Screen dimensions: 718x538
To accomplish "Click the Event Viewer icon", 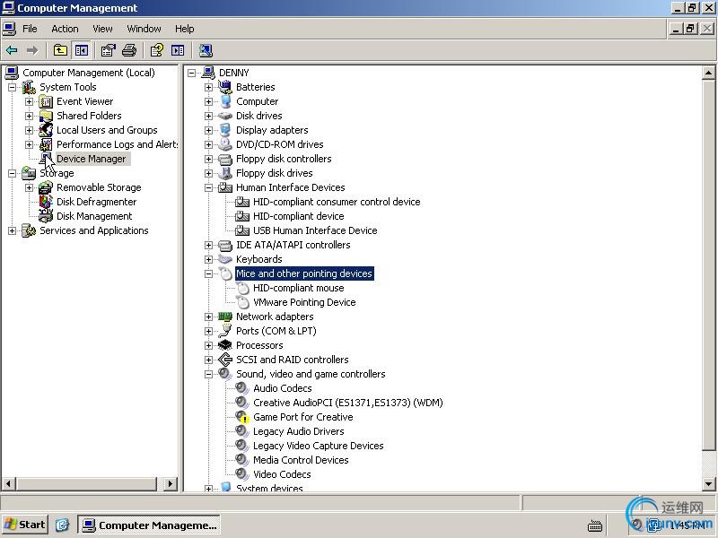I will [x=46, y=101].
